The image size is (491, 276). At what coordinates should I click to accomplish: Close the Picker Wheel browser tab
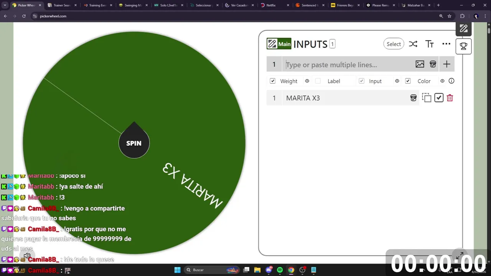tap(40, 5)
